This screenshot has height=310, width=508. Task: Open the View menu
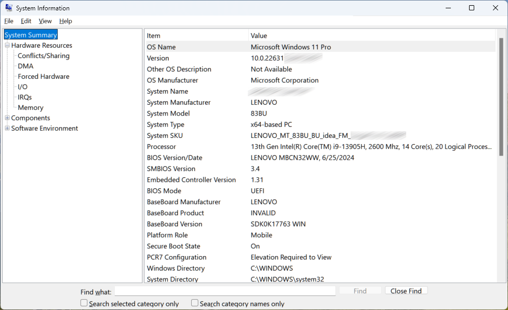(45, 21)
